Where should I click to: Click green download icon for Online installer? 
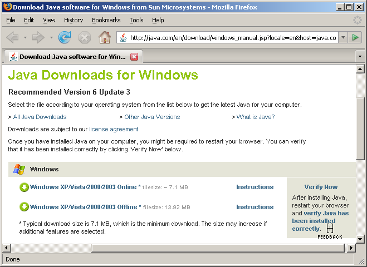pos(24,187)
